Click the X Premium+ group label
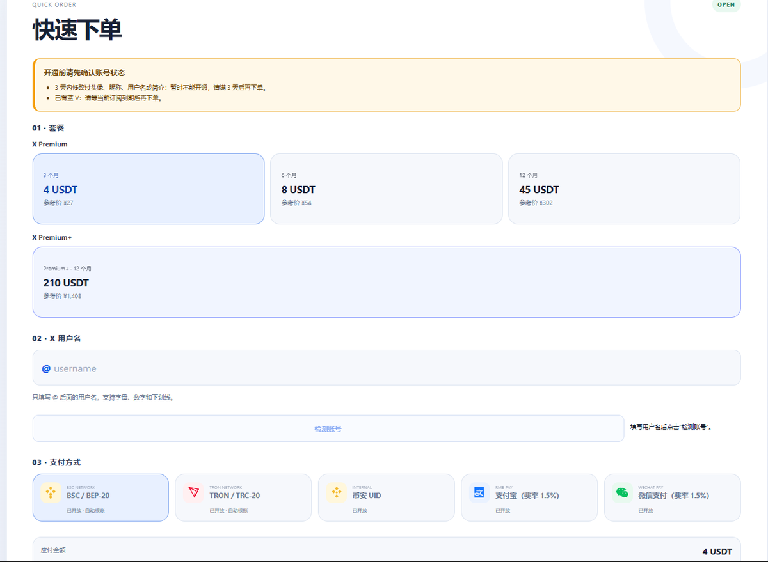The height and width of the screenshot is (562, 768). pos(52,237)
